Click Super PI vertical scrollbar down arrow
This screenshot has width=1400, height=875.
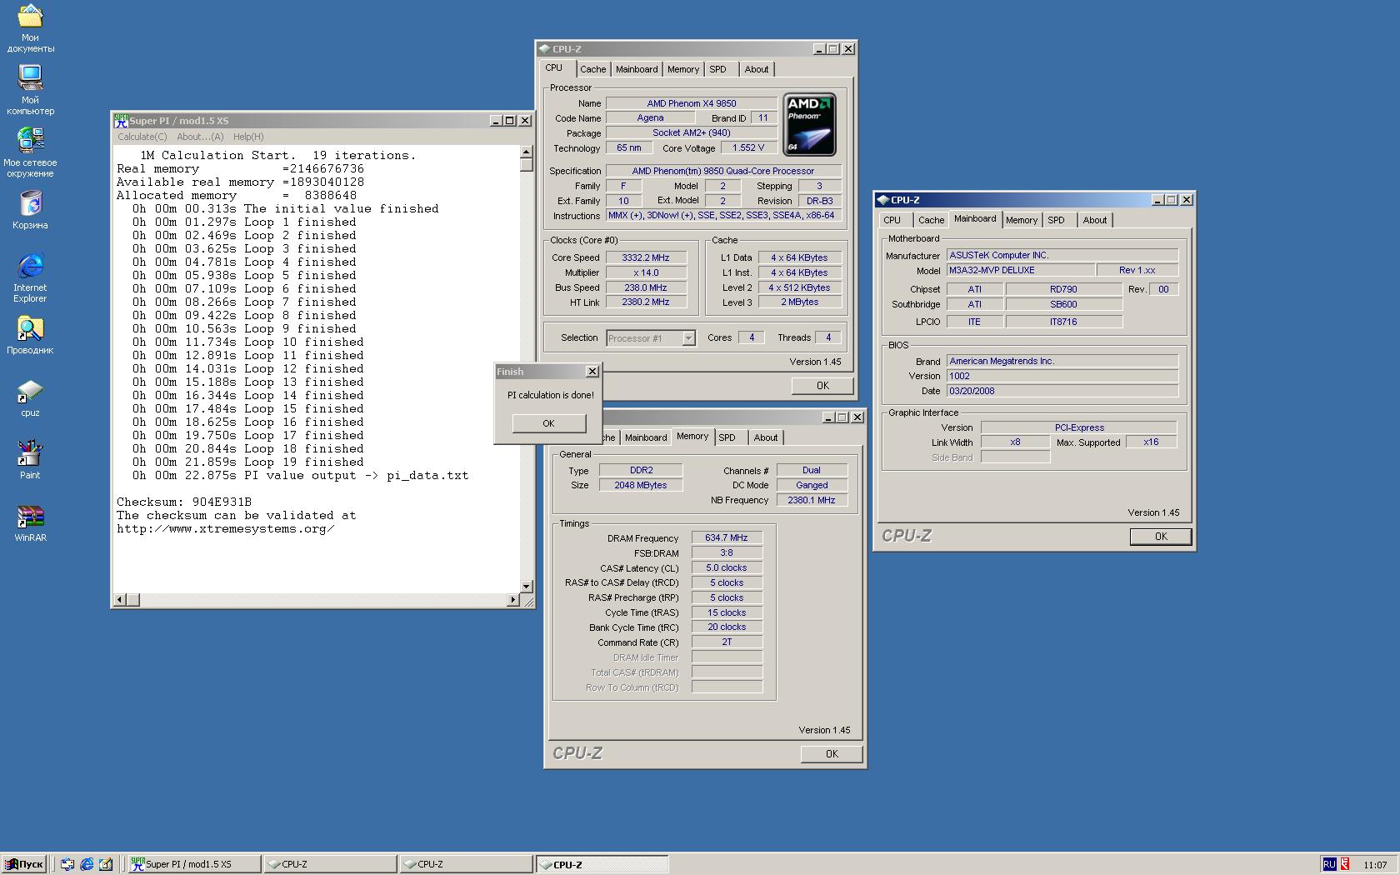[x=526, y=587]
